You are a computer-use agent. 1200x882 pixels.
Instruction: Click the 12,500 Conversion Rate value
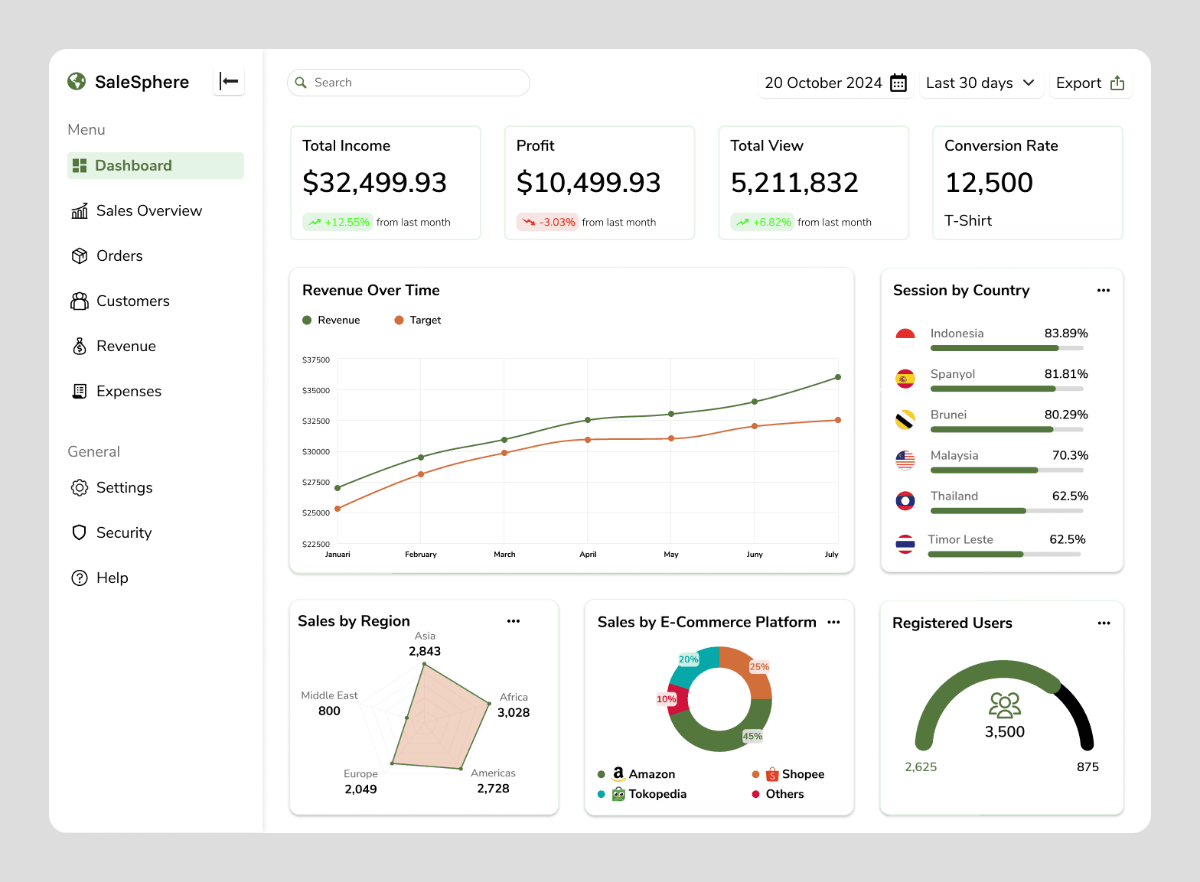[989, 182]
